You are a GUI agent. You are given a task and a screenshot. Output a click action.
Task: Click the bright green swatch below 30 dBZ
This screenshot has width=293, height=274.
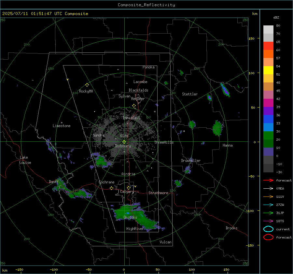[268, 136]
